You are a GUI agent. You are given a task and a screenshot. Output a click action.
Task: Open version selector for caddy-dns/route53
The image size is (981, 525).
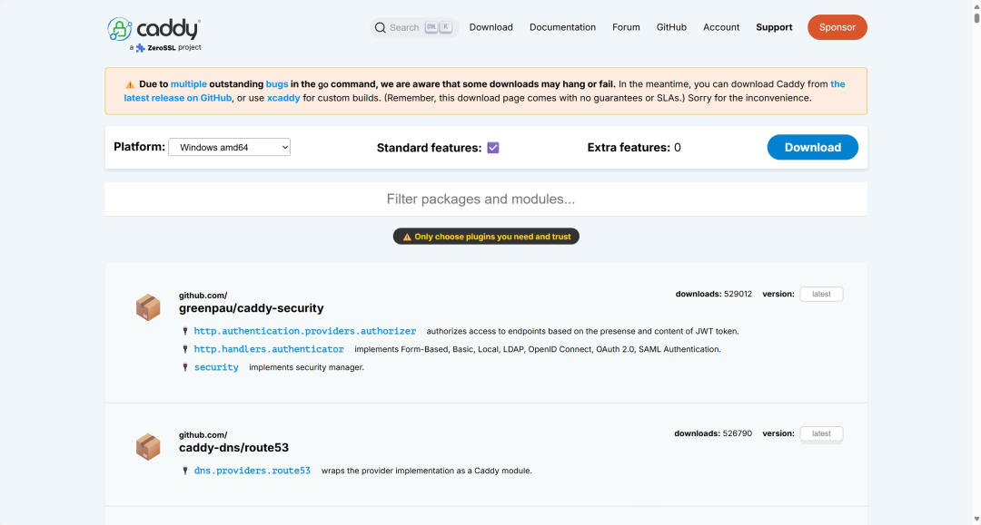pyautogui.click(x=821, y=433)
